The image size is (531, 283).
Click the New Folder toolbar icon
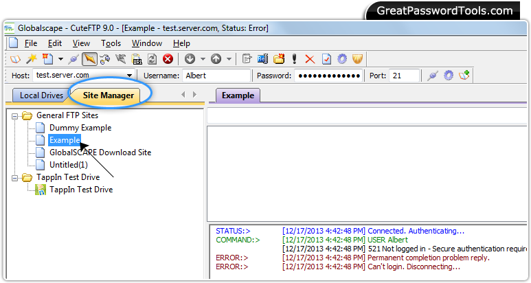(279, 59)
